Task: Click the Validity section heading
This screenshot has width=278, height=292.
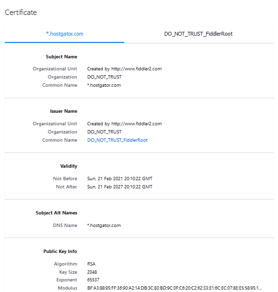Action: (x=68, y=166)
